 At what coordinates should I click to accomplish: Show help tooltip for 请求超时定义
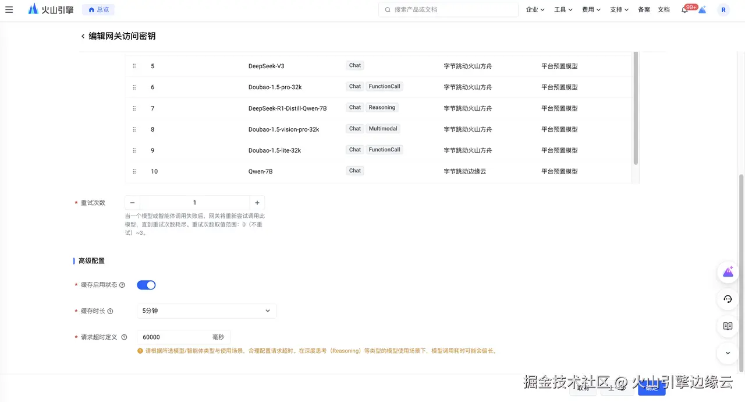pyautogui.click(x=123, y=337)
